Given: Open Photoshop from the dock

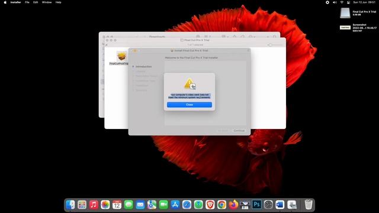Looking at the screenshot, I should 256,205.
